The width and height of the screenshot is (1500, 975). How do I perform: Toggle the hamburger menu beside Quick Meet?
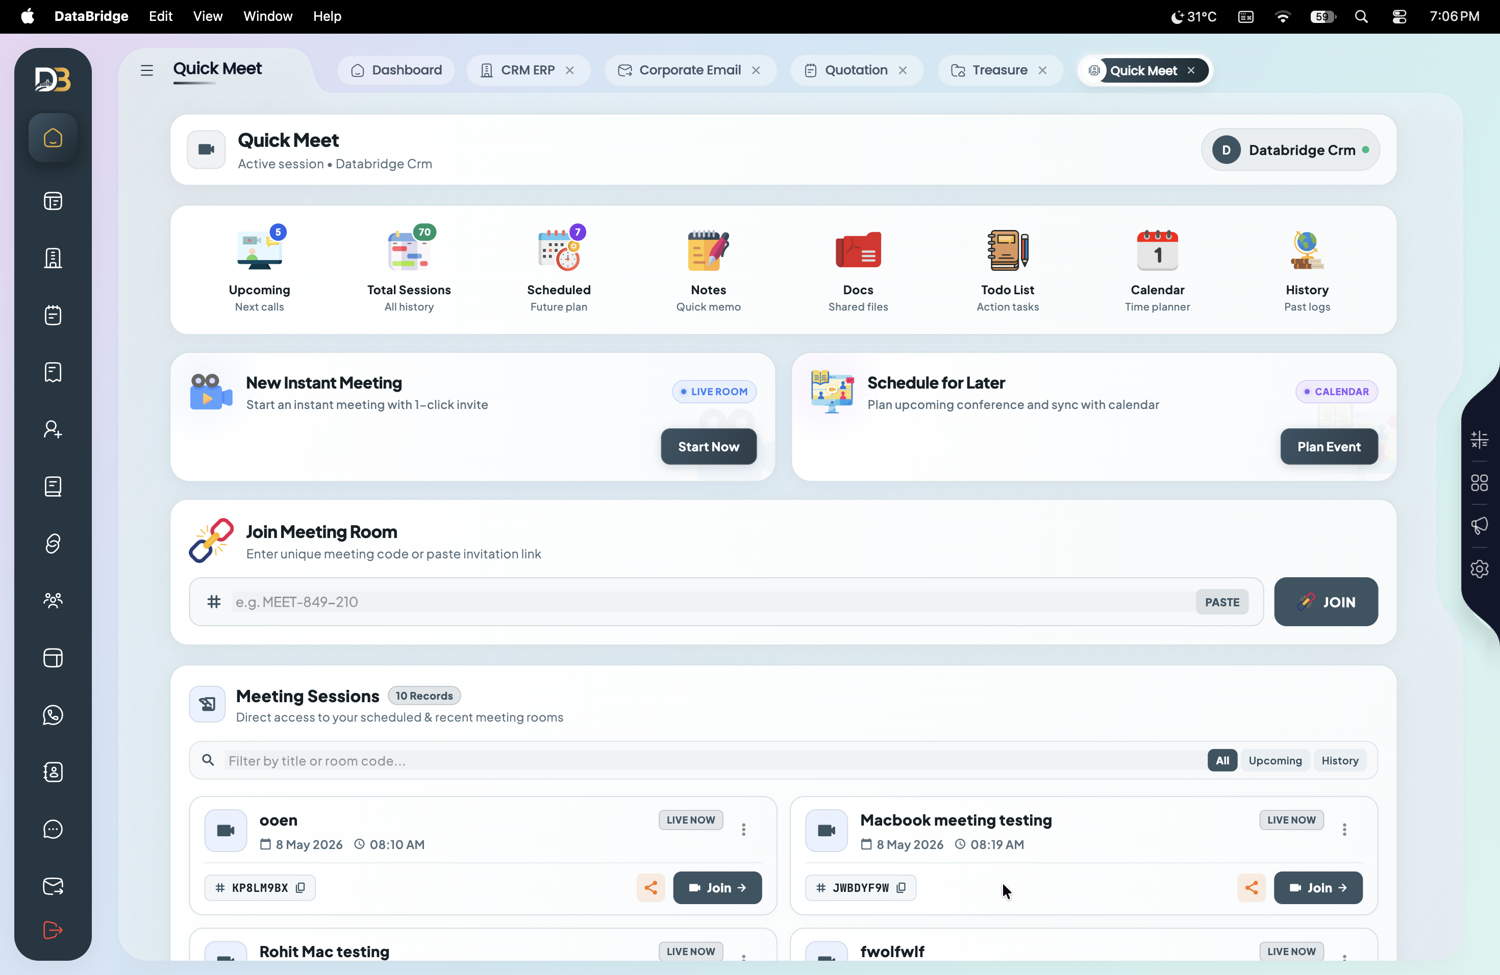click(x=147, y=70)
